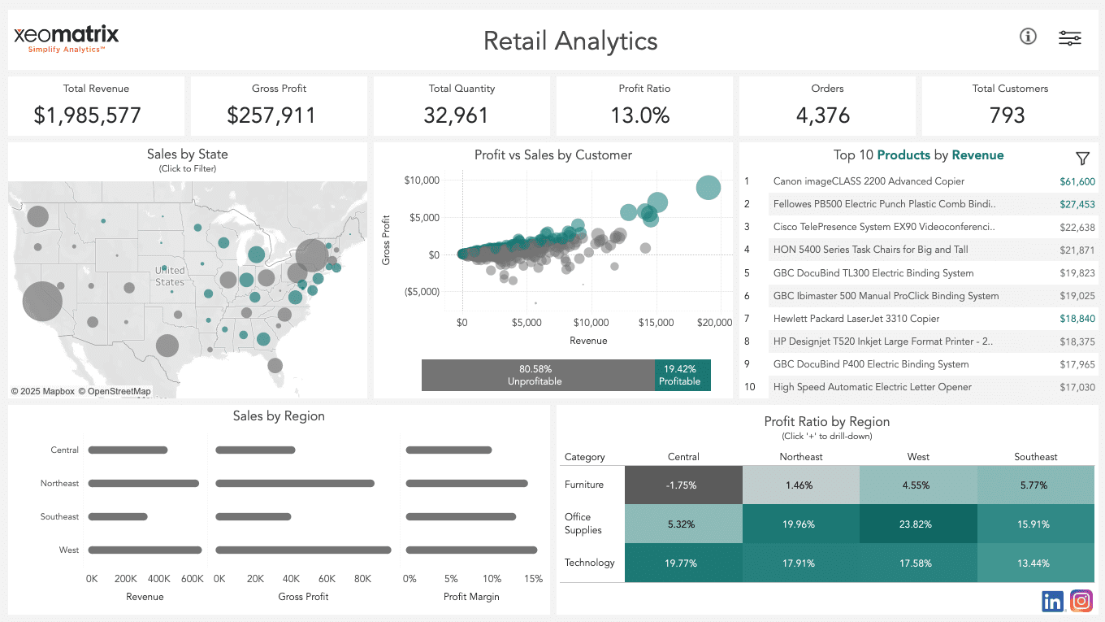Viewport: 1105px width, 622px height.
Task: Open the LinkedIn icon at bottom right
Action: [x=1052, y=601]
